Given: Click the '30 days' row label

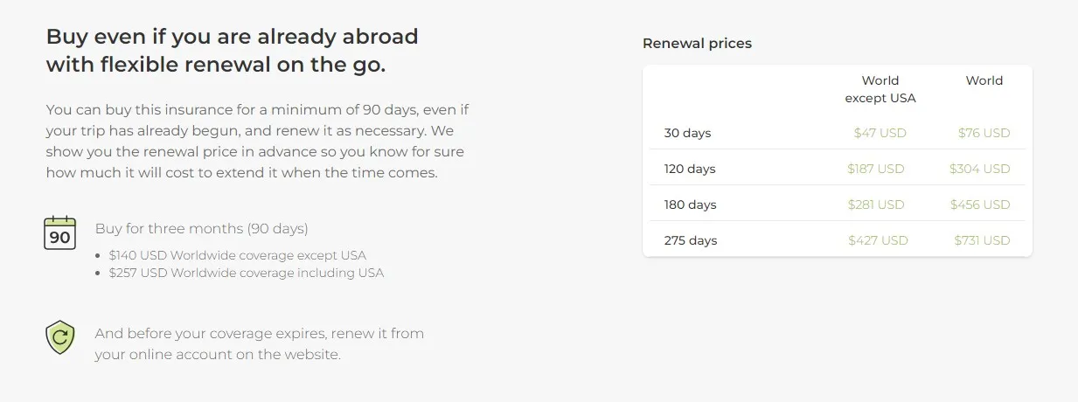Looking at the screenshot, I should (687, 134).
